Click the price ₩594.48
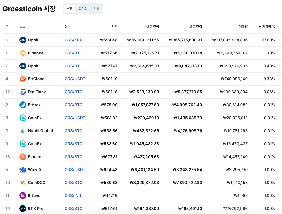The image size is (282, 214). 109,40
